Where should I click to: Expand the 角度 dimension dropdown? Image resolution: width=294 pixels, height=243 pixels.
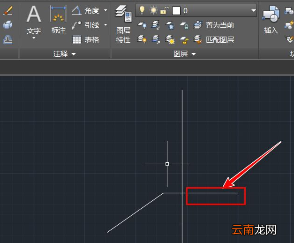tap(106, 10)
